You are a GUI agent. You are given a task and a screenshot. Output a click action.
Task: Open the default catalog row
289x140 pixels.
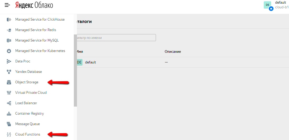[x=183, y=62]
